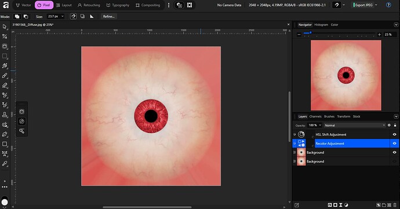The height and width of the screenshot is (209, 400).
Task: Select the Move tool in the toolbar
Action: coord(5,27)
